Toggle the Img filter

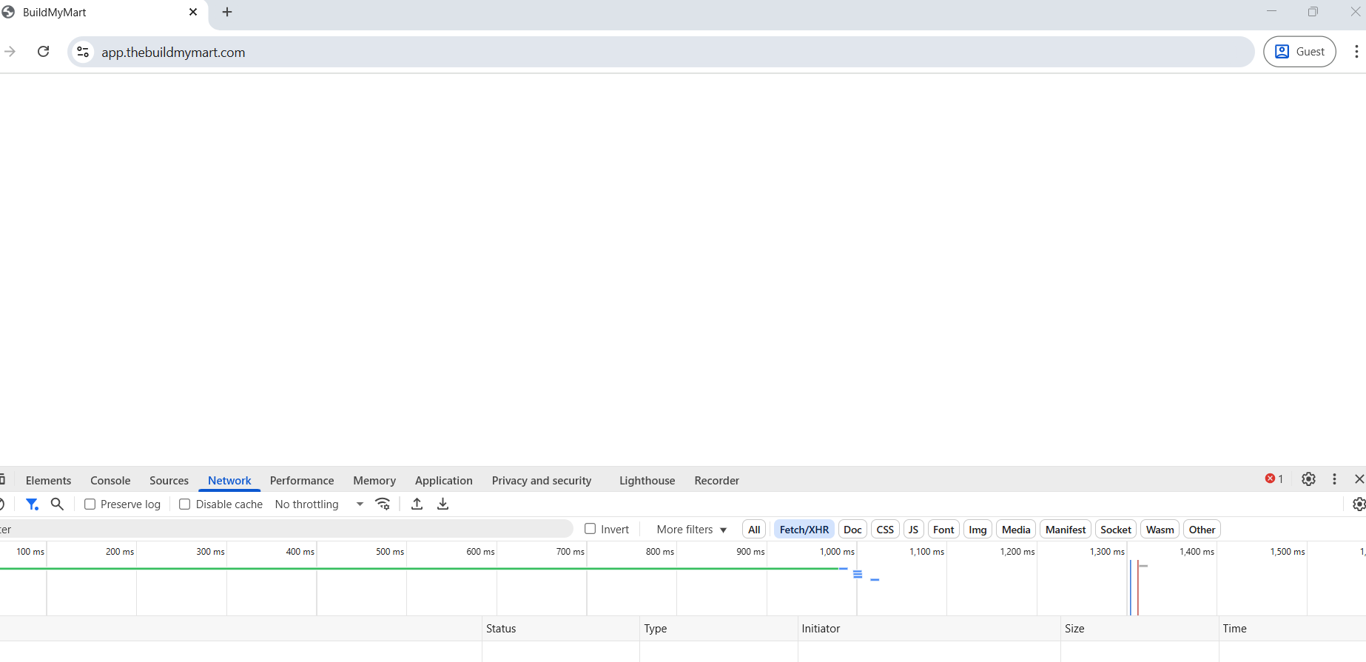point(978,530)
